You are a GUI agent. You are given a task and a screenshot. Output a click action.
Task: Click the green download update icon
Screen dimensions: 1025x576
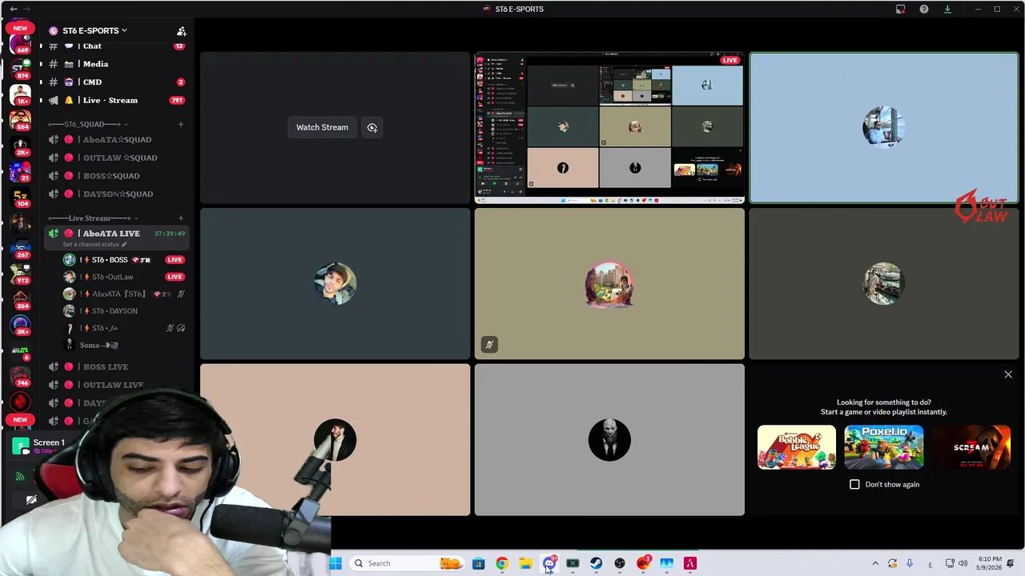click(x=947, y=9)
